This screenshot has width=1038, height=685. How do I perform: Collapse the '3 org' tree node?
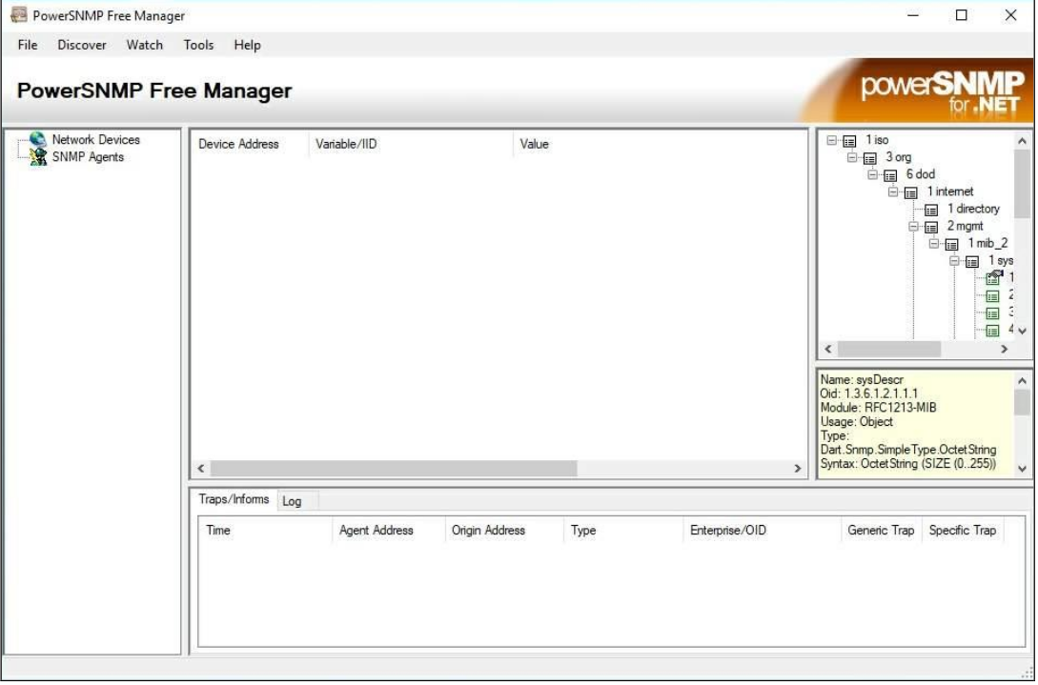pos(852,157)
